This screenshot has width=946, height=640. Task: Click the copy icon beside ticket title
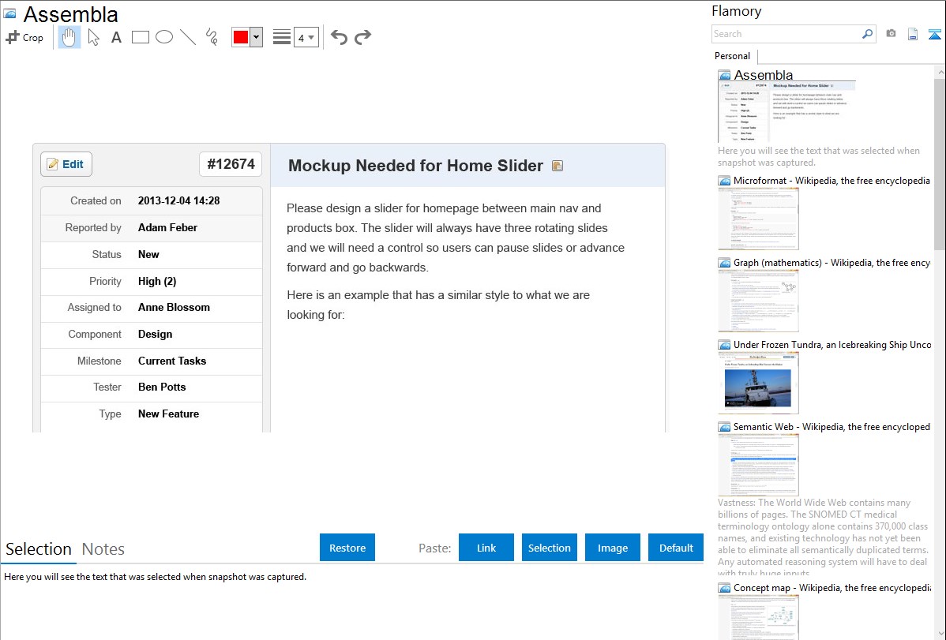click(557, 165)
